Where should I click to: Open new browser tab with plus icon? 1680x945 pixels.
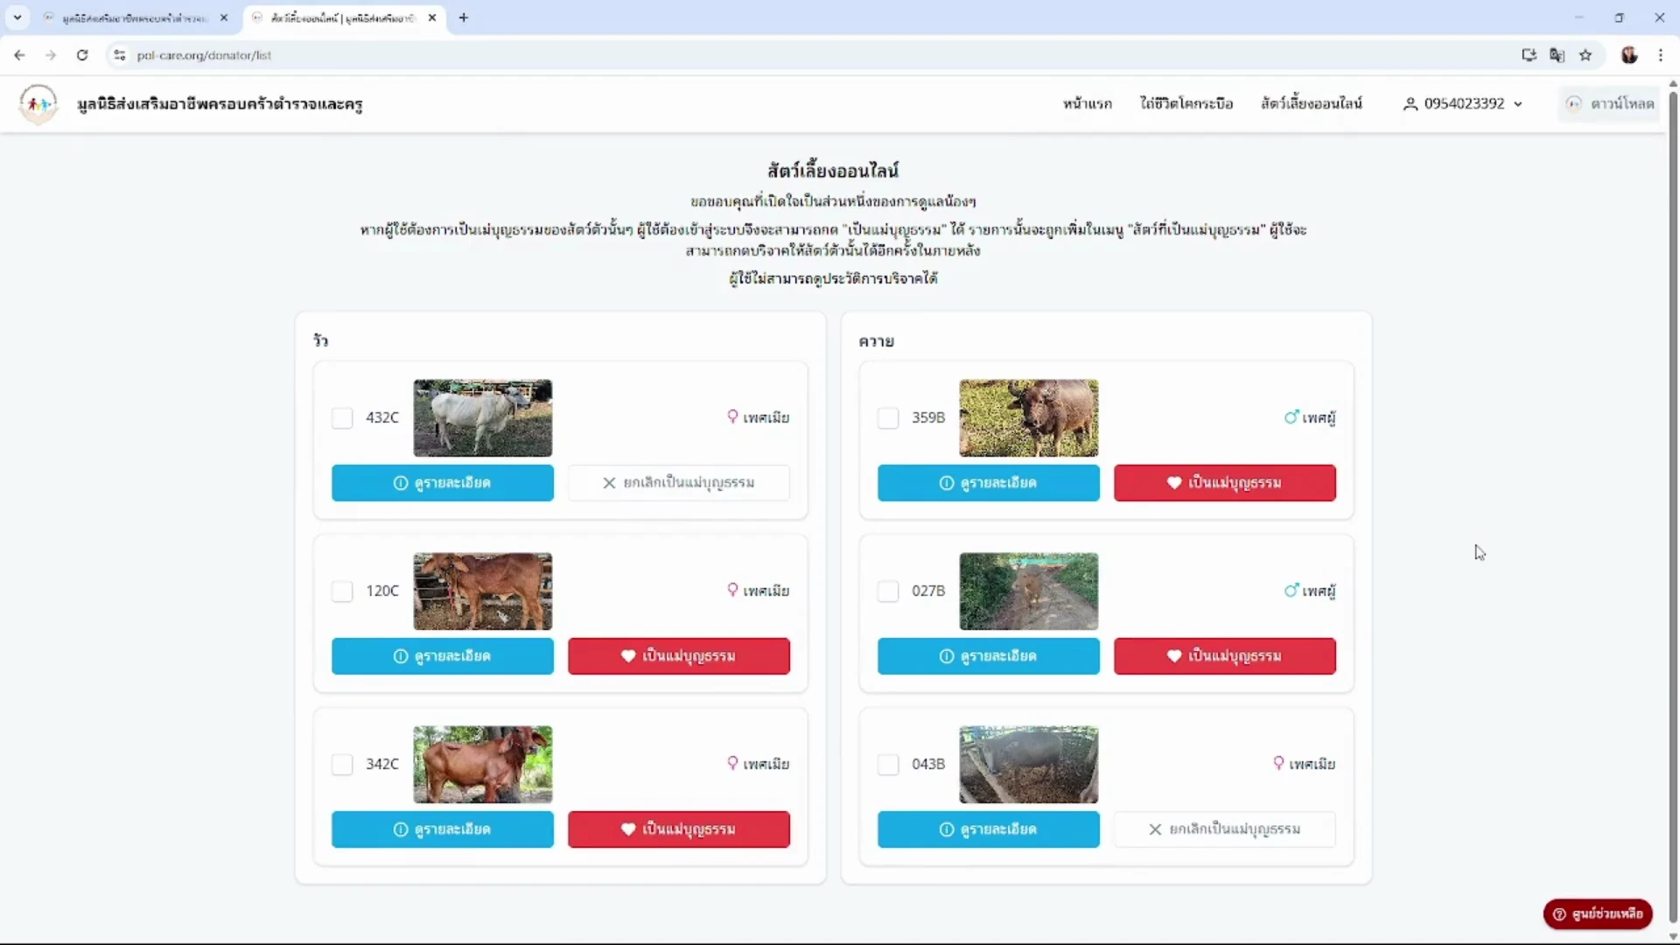click(x=464, y=17)
